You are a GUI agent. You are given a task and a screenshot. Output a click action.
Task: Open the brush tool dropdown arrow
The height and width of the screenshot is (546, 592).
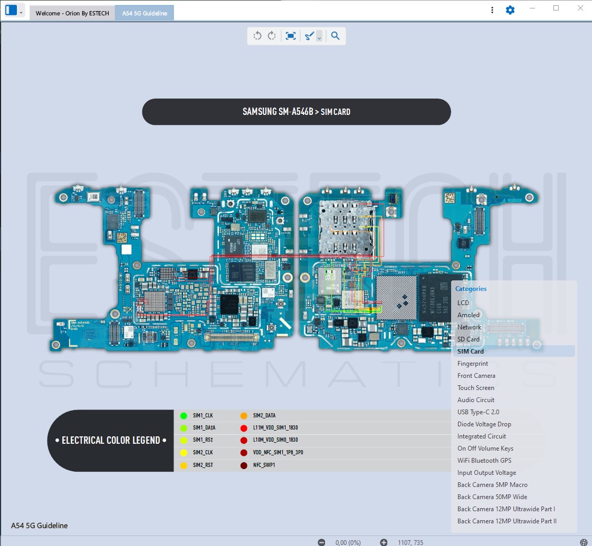click(319, 36)
